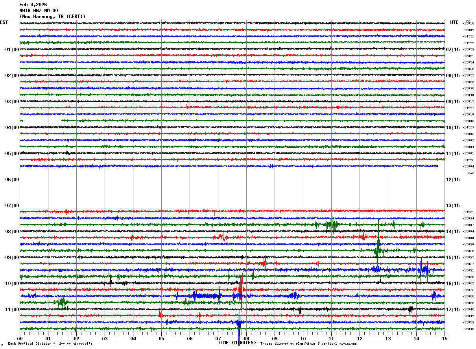This screenshot has height=349, width=476.
Task: Click the UTC timezone label
Action: [454, 22]
